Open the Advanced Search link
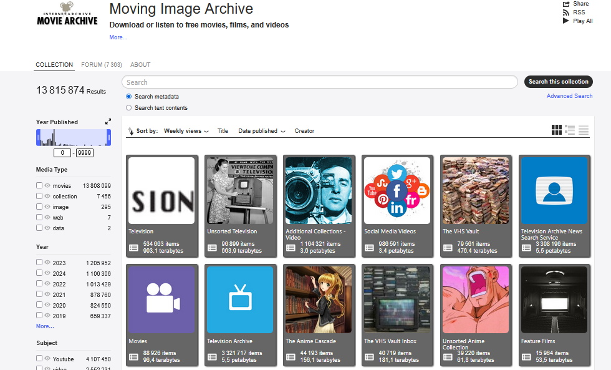Image resolution: width=611 pixels, height=370 pixels. click(569, 96)
